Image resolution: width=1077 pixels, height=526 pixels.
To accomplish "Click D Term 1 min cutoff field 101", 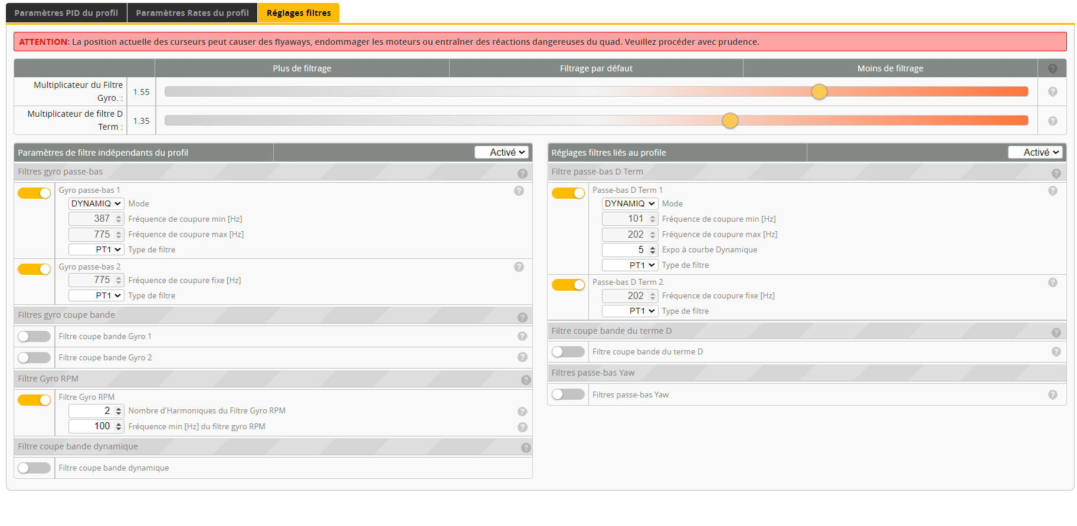I will (630, 219).
